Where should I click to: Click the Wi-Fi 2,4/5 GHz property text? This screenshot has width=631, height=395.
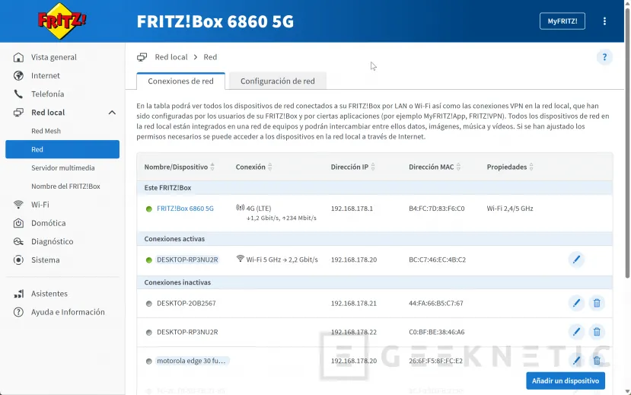coord(510,209)
